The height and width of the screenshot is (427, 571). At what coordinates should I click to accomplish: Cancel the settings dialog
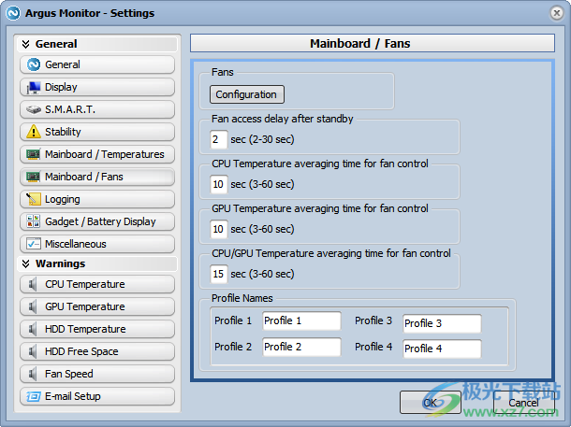523,403
